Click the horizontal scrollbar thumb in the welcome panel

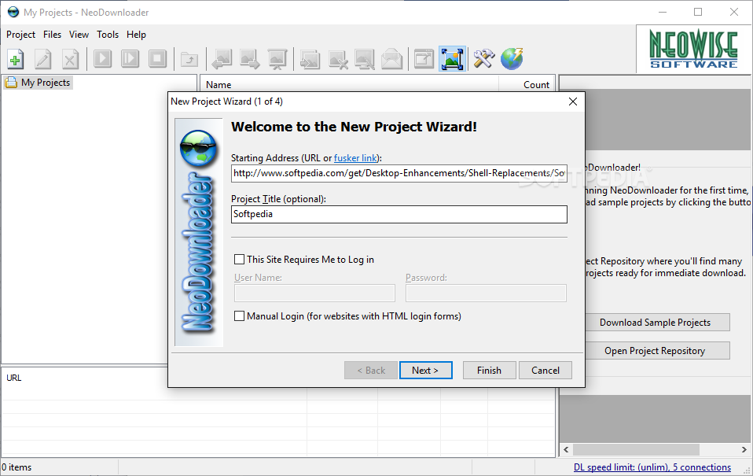(x=636, y=449)
